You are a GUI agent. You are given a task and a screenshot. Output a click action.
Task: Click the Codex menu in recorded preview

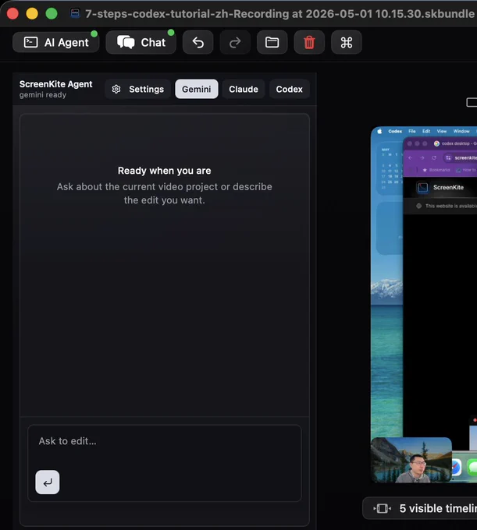[395, 131]
